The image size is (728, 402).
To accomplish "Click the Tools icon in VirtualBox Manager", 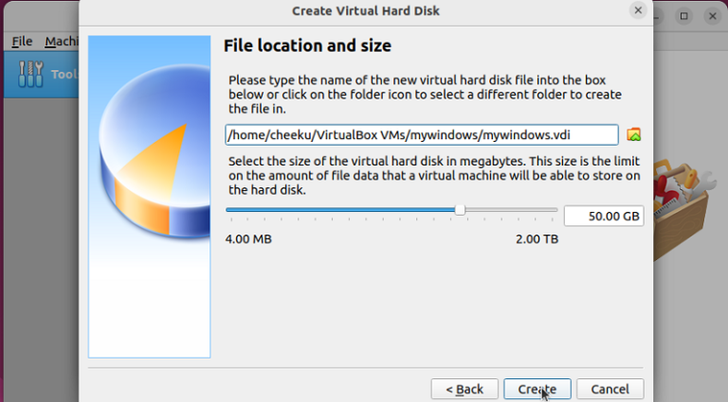I will [x=30, y=73].
